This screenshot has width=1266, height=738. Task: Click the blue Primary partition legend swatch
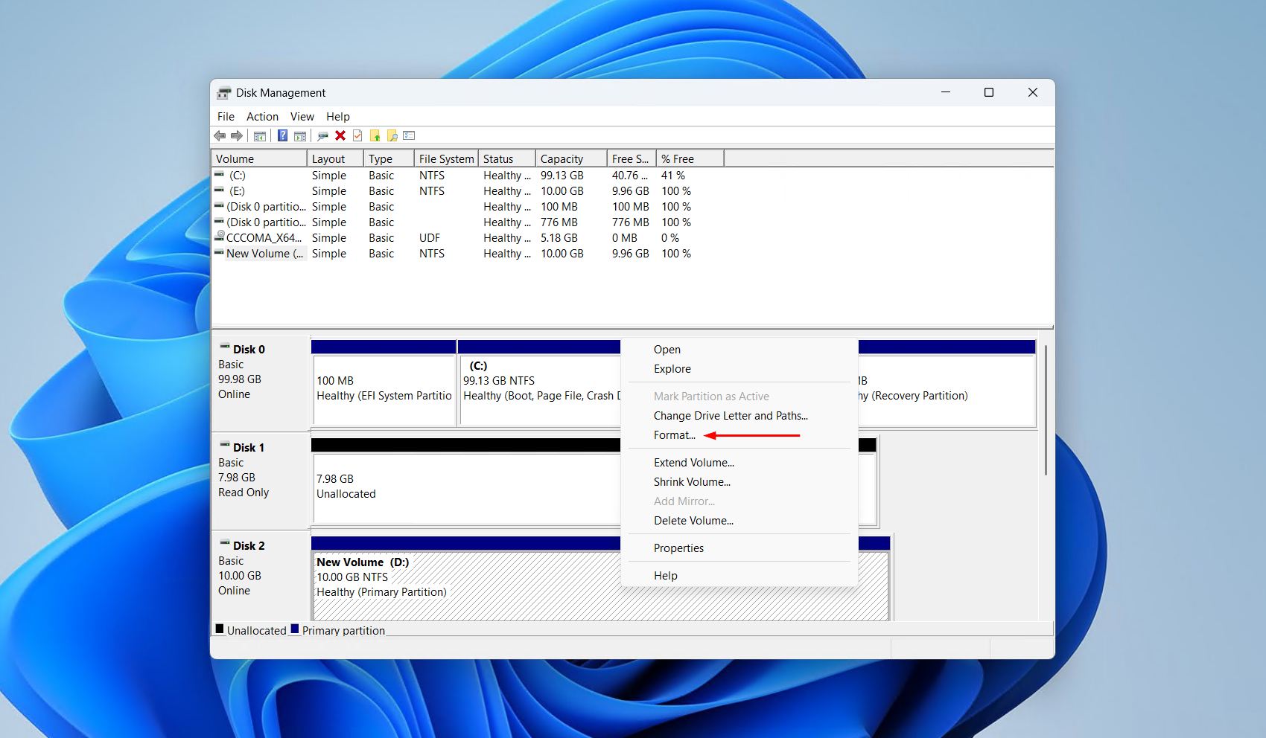point(295,629)
